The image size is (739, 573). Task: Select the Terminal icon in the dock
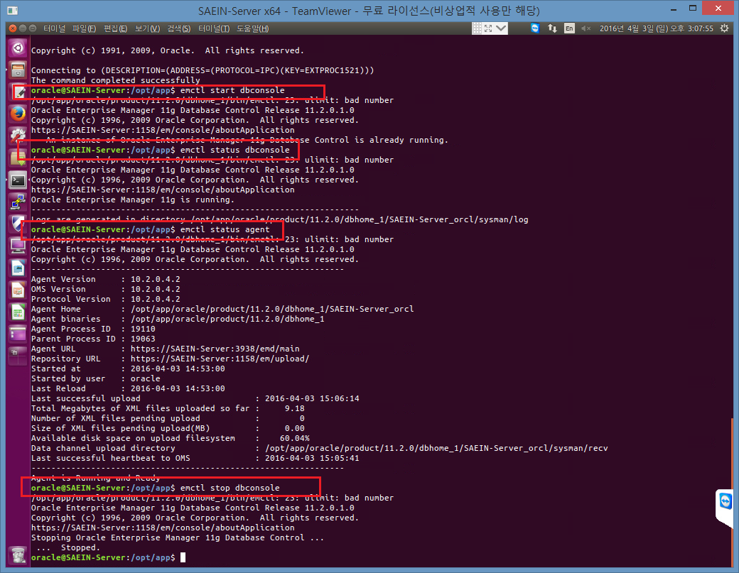[18, 180]
